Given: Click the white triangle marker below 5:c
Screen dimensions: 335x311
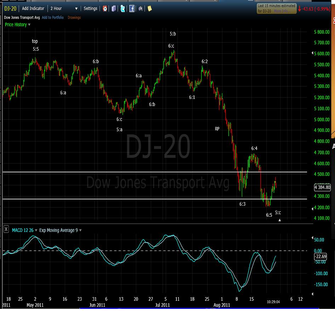Looking at the screenshot, I should point(280,220).
